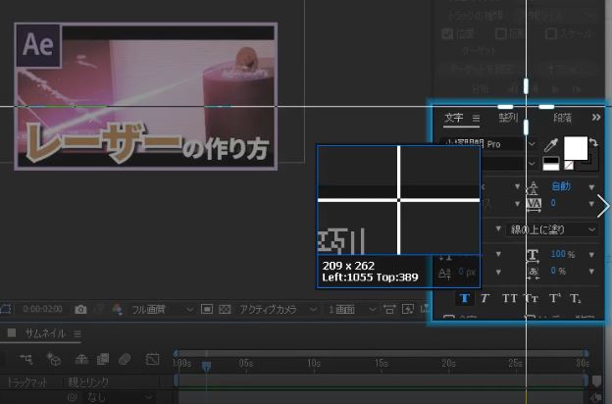Screen dimensions: 612x404
Task: Click the VA tracking icon
Action: coord(534,204)
